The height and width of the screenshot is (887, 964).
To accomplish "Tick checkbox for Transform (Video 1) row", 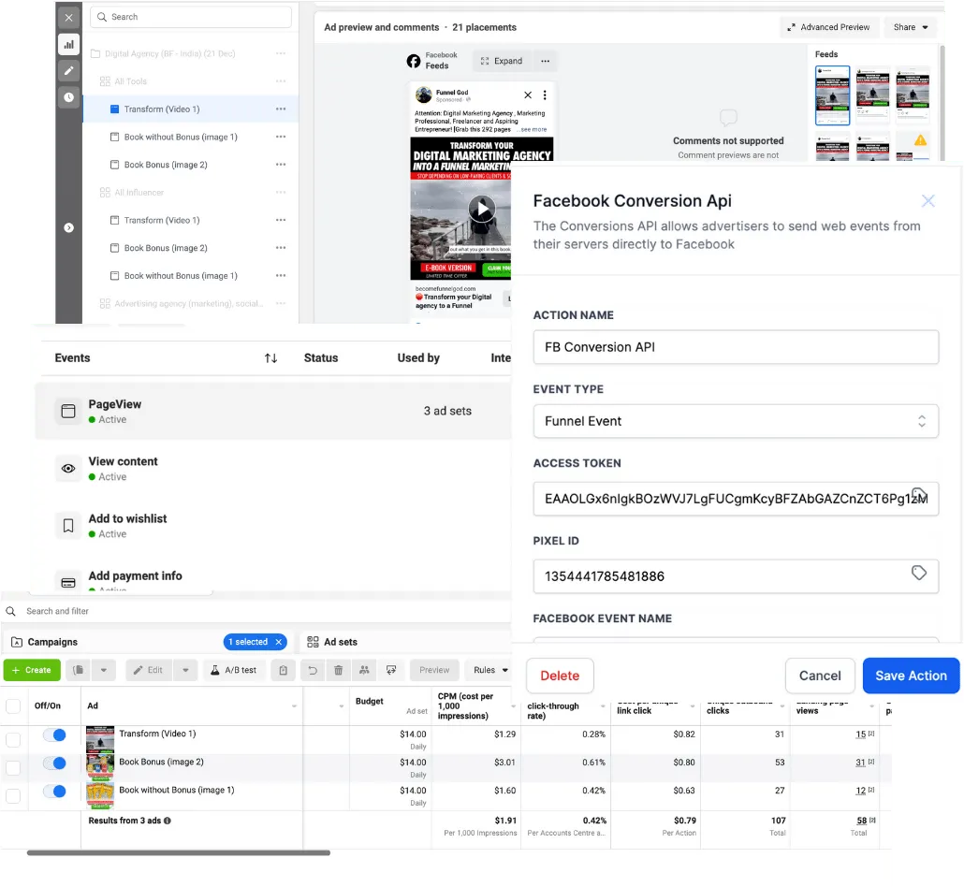I will coord(13,739).
